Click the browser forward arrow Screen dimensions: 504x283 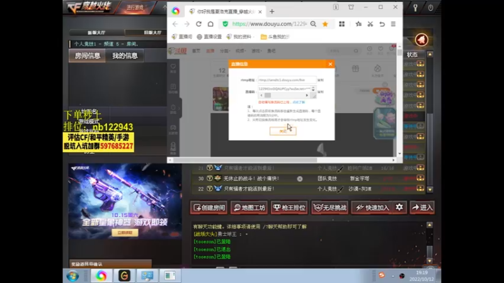click(186, 24)
